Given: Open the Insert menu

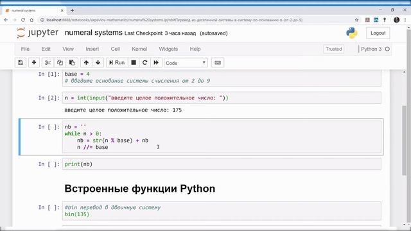Looking at the screenshot, I should coord(92,49).
